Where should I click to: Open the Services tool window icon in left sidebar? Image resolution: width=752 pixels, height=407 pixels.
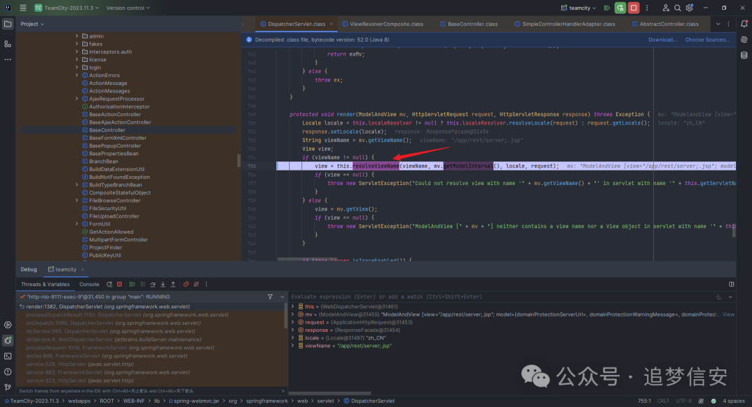point(8,324)
